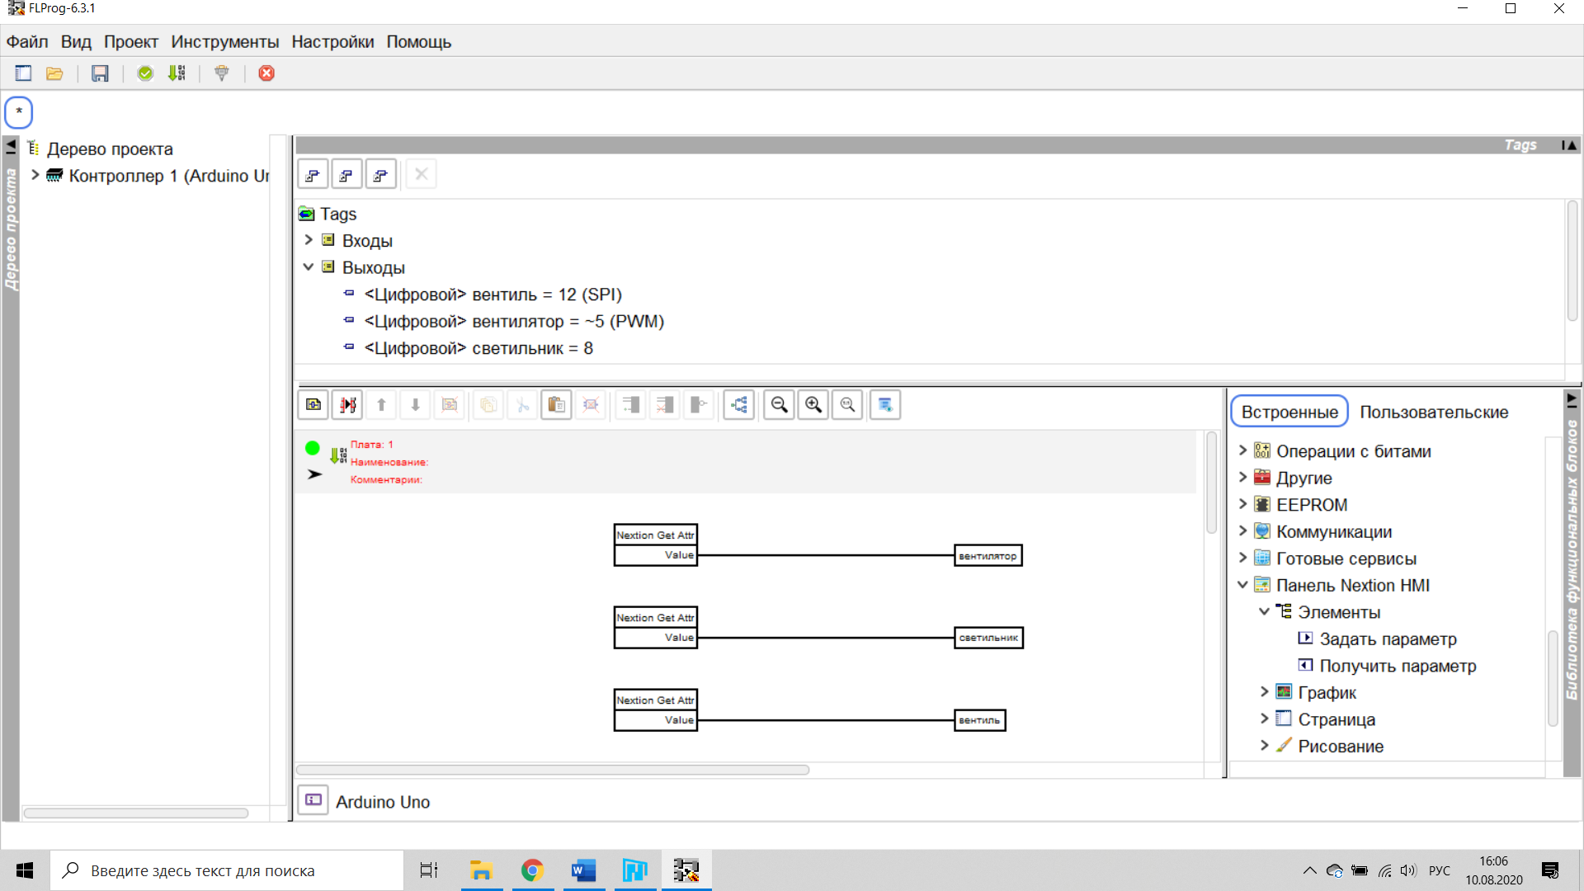
Task: Switch to the Пользовательские tab
Action: [1434, 412]
